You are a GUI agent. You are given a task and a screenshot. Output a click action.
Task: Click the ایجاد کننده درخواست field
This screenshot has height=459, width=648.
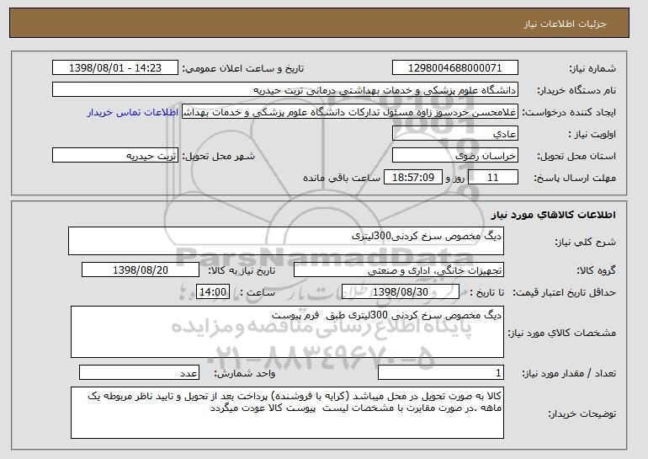(x=350, y=112)
